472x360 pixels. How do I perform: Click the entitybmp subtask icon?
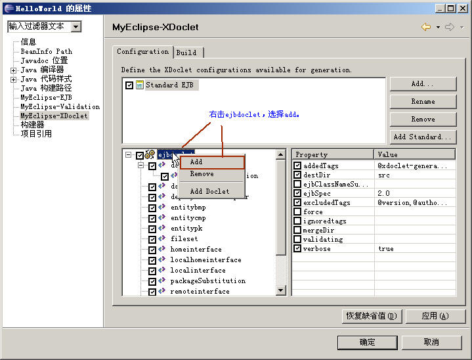pos(162,207)
